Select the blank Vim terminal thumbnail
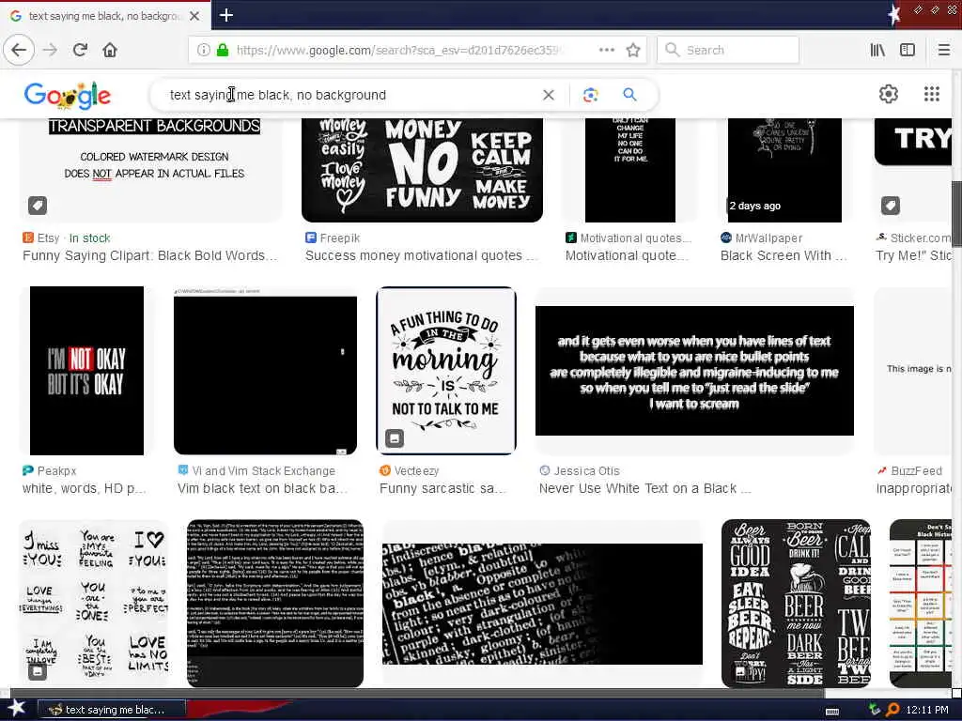Screen dimensions: 962x721 point(265,372)
